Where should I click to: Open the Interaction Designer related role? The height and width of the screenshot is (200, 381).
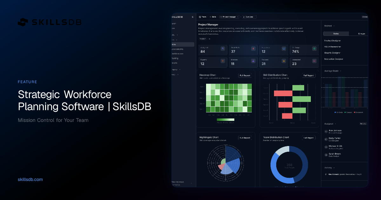click(x=334, y=59)
